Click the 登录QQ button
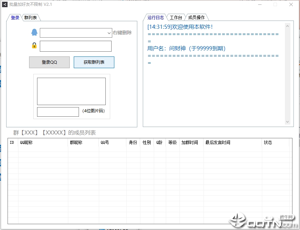 click(49, 62)
